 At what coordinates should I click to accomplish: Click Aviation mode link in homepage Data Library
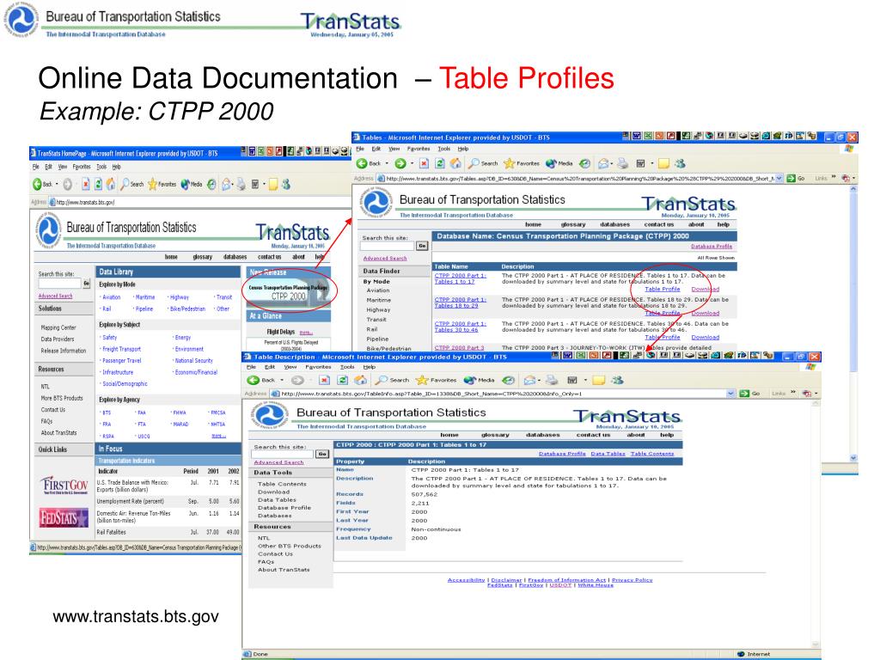coord(111,296)
